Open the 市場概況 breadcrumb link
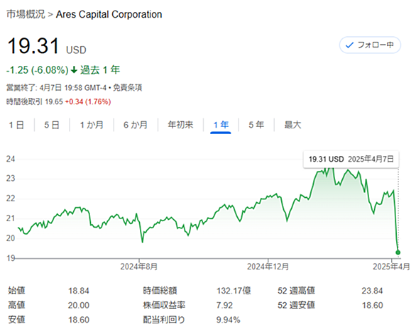The height and width of the screenshot is (329, 416). pyautogui.click(x=26, y=14)
